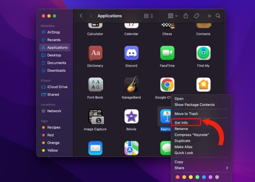Select the Google Chrome app icon
The image size is (255, 182).
tap(167, 85)
